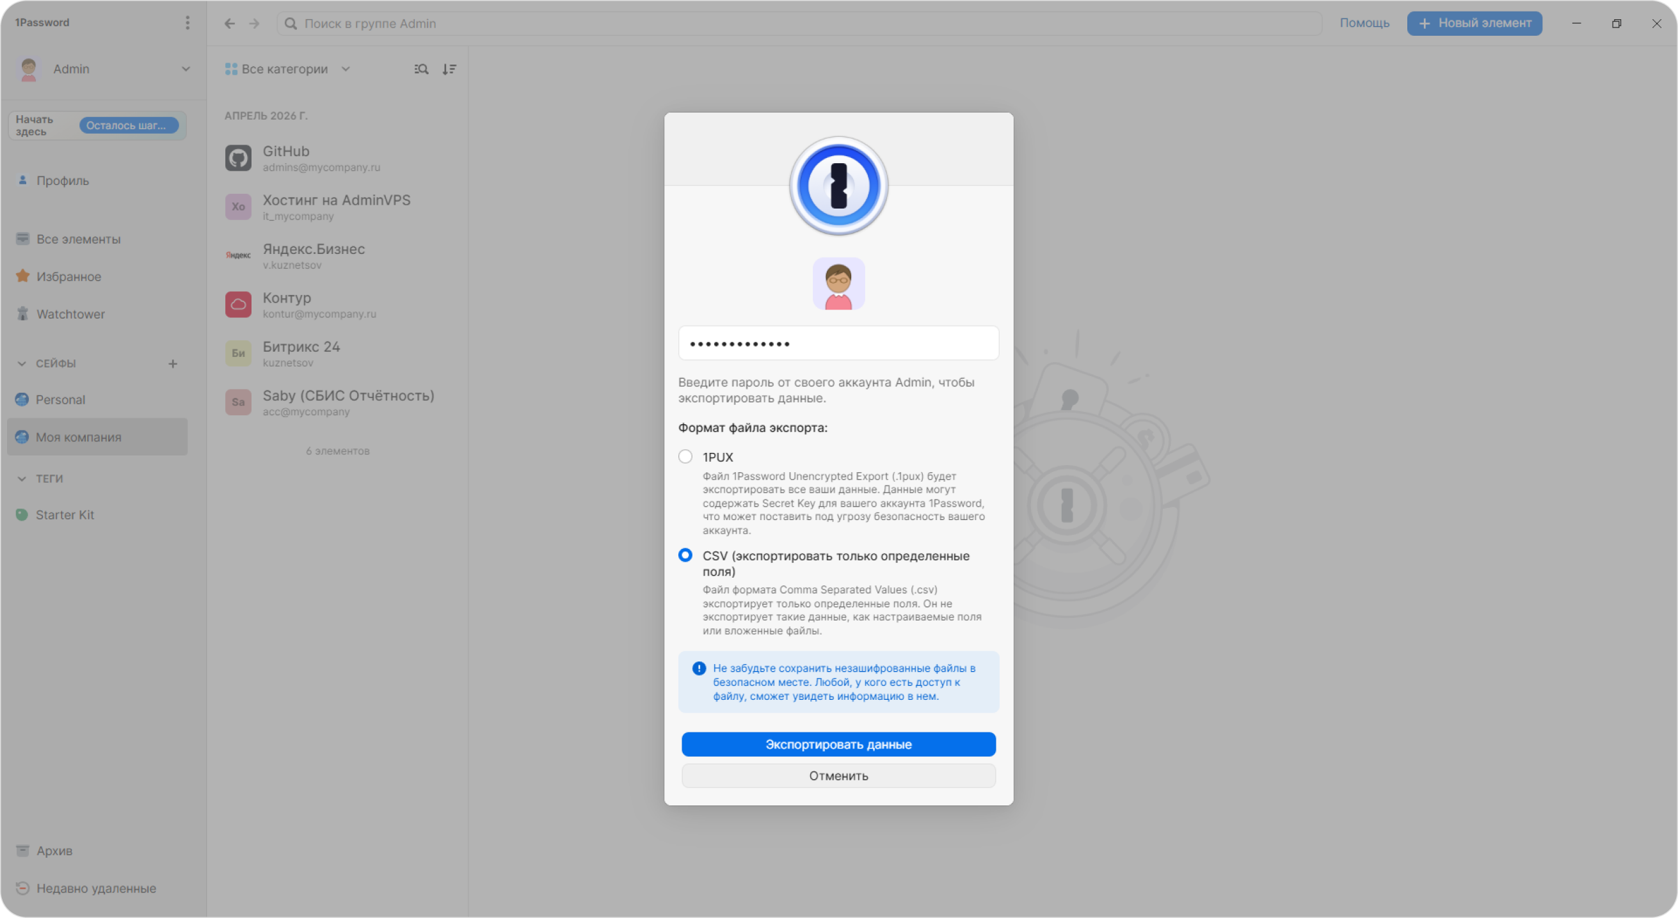Open Битрикс 24 entry text
Screen dimensions: 1678x918
pos(301,346)
